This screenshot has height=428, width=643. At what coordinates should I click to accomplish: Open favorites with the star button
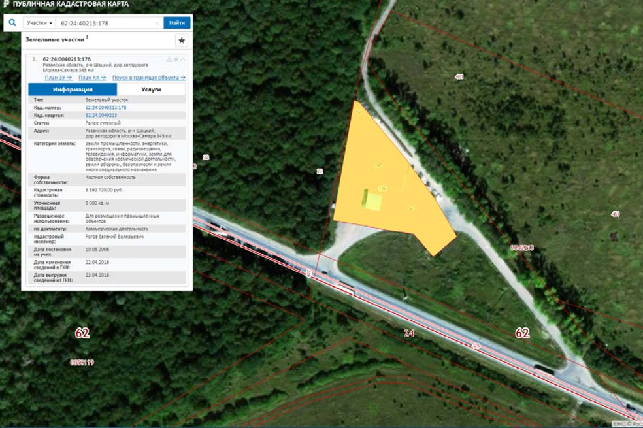182,41
